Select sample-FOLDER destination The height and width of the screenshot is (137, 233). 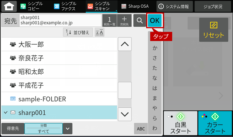[59, 99]
